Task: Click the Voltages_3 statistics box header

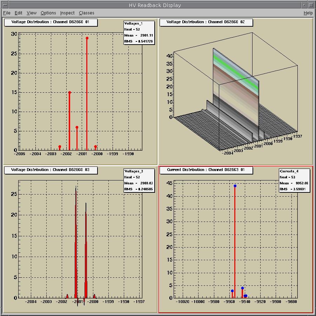Action: (134, 171)
